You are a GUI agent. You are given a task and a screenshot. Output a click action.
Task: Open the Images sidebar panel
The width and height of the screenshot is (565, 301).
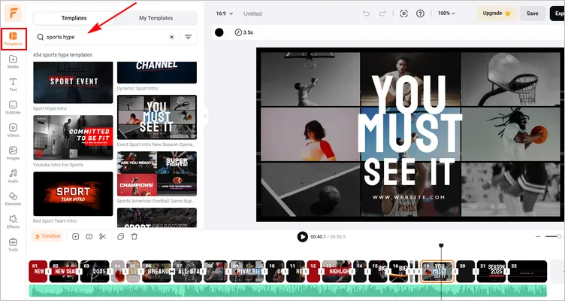(x=13, y=153)
